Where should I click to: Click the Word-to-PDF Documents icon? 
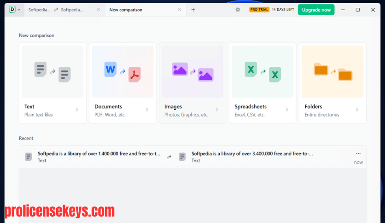[x=122, y=72]
